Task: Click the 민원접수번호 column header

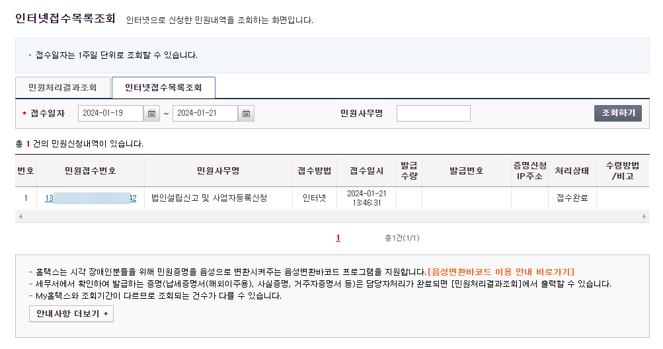Action: tap(91, 171)
